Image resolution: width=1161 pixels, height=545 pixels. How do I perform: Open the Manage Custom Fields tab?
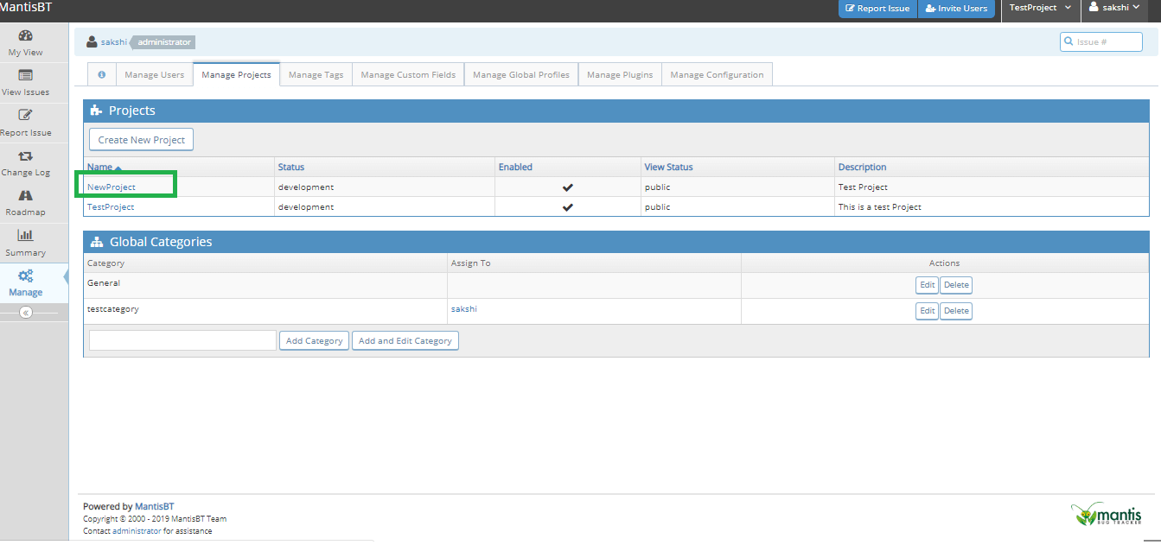click(408, 74)
